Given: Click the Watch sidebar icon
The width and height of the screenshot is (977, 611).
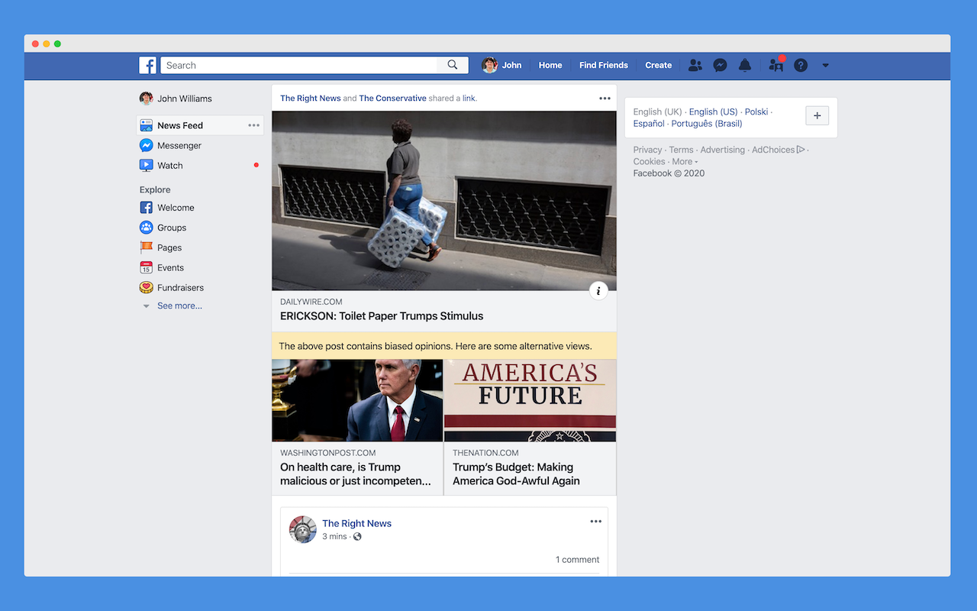Looking at the screenshot, I should [147, 165].
